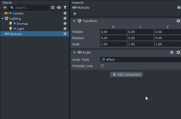Screen dimensions: 181x119
Task: Click the Envmap light bulb icon
Action: point(11,23)
